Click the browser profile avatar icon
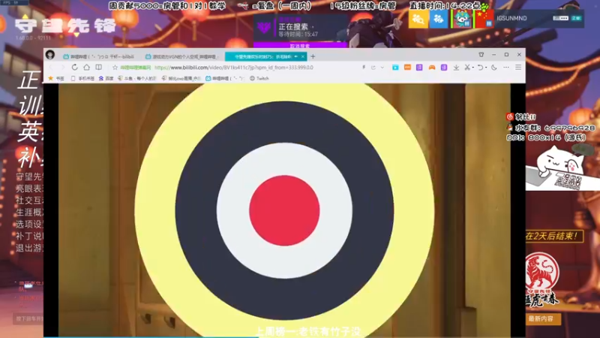 (50, 55)
